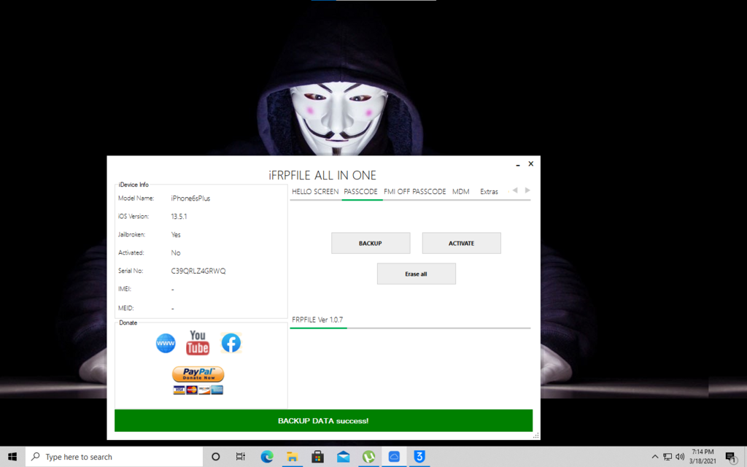Click the window resize grip corner
The image size is (747, 467).
536,436
